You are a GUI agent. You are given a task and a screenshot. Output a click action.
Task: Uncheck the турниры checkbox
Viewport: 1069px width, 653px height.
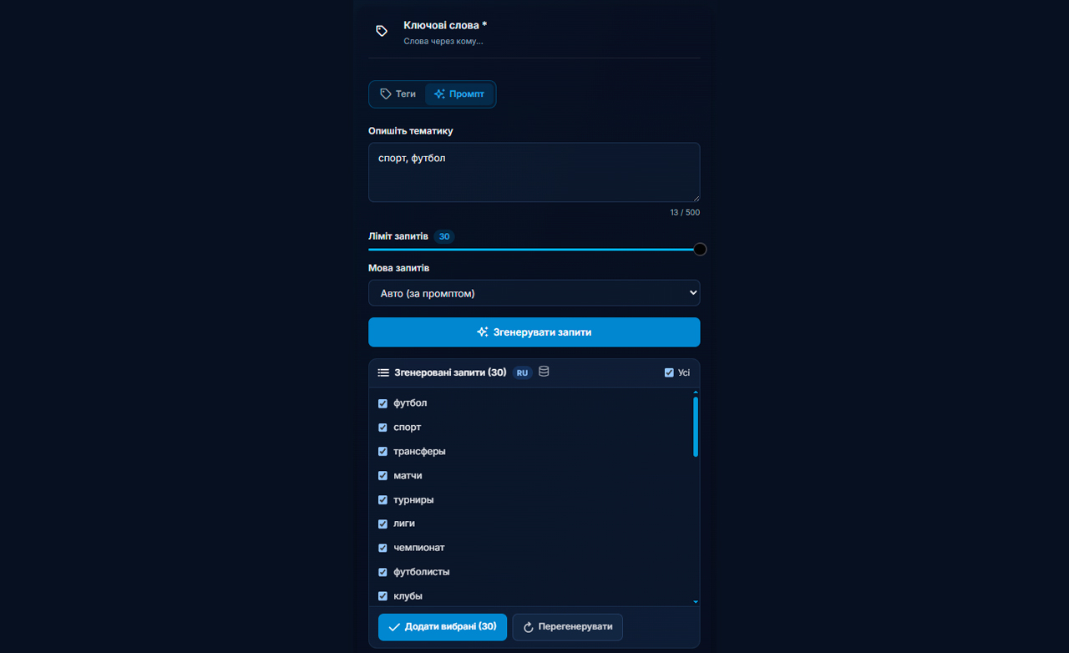[x=383, y=500]
